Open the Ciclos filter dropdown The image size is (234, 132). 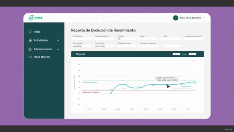pyautogui.click(x=148, y=39)
